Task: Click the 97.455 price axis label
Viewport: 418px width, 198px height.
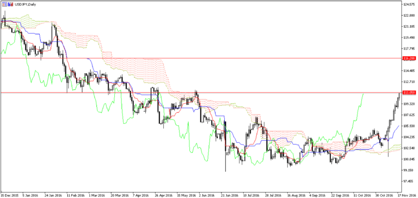Action: (408, 181)
